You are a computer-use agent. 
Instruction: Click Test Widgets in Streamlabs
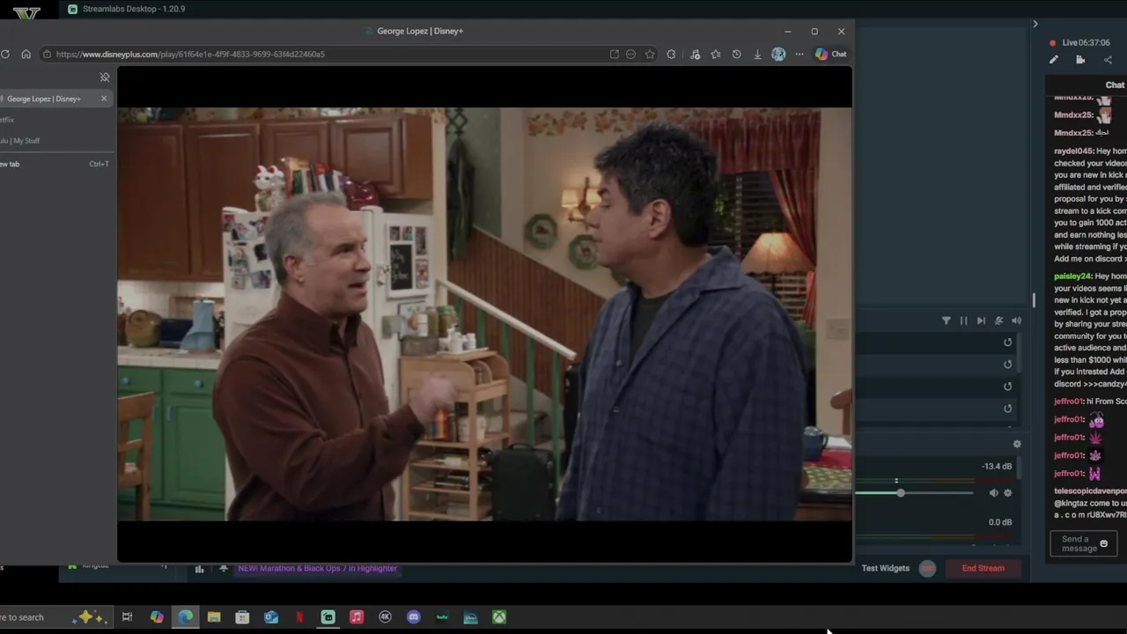[x=885, y=568]
